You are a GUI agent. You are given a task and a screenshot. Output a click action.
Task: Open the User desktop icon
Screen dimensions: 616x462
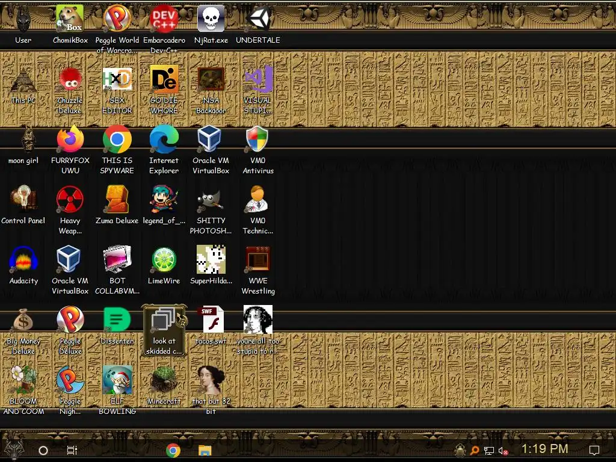(x=23, y=25)
